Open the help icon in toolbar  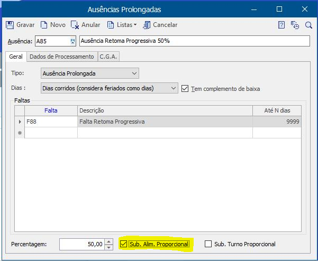tap(281, 25)
